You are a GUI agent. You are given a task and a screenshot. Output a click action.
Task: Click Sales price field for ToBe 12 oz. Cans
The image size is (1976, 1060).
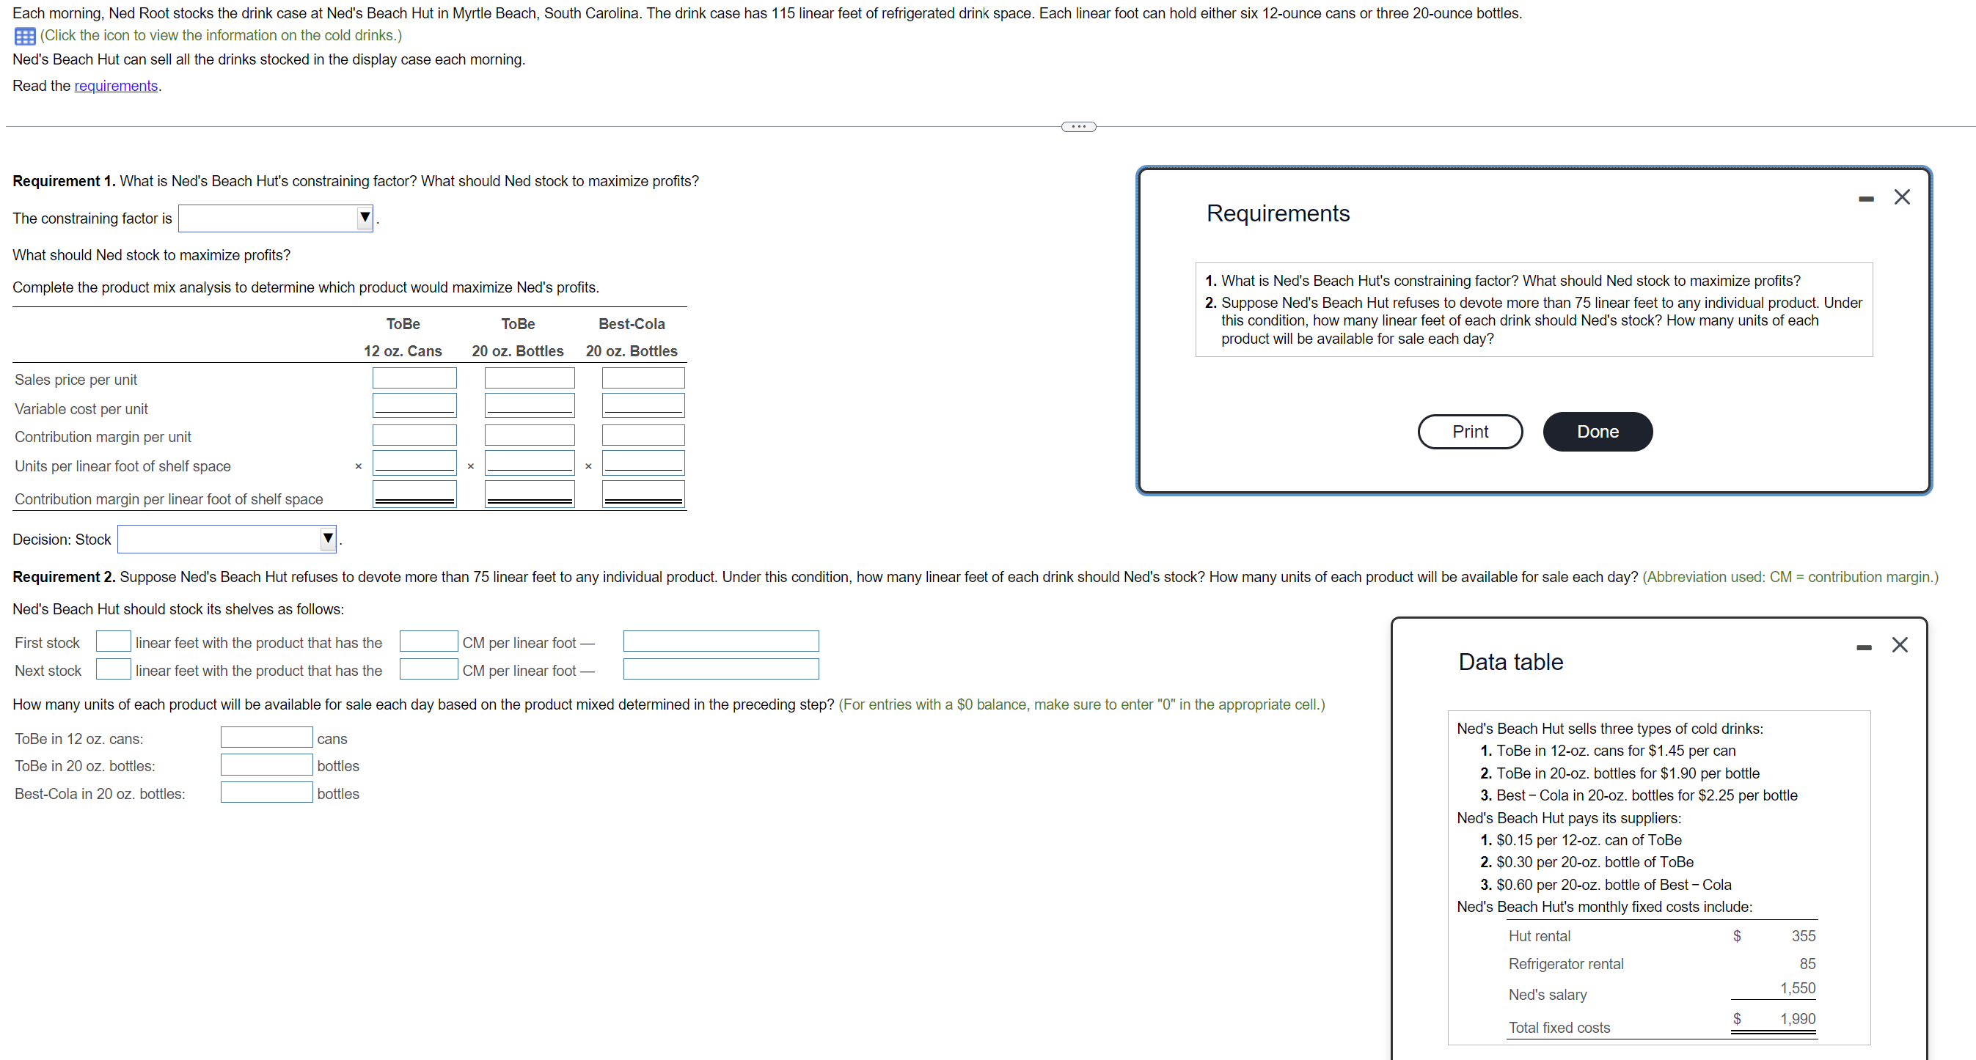click(x=414, y=378)
